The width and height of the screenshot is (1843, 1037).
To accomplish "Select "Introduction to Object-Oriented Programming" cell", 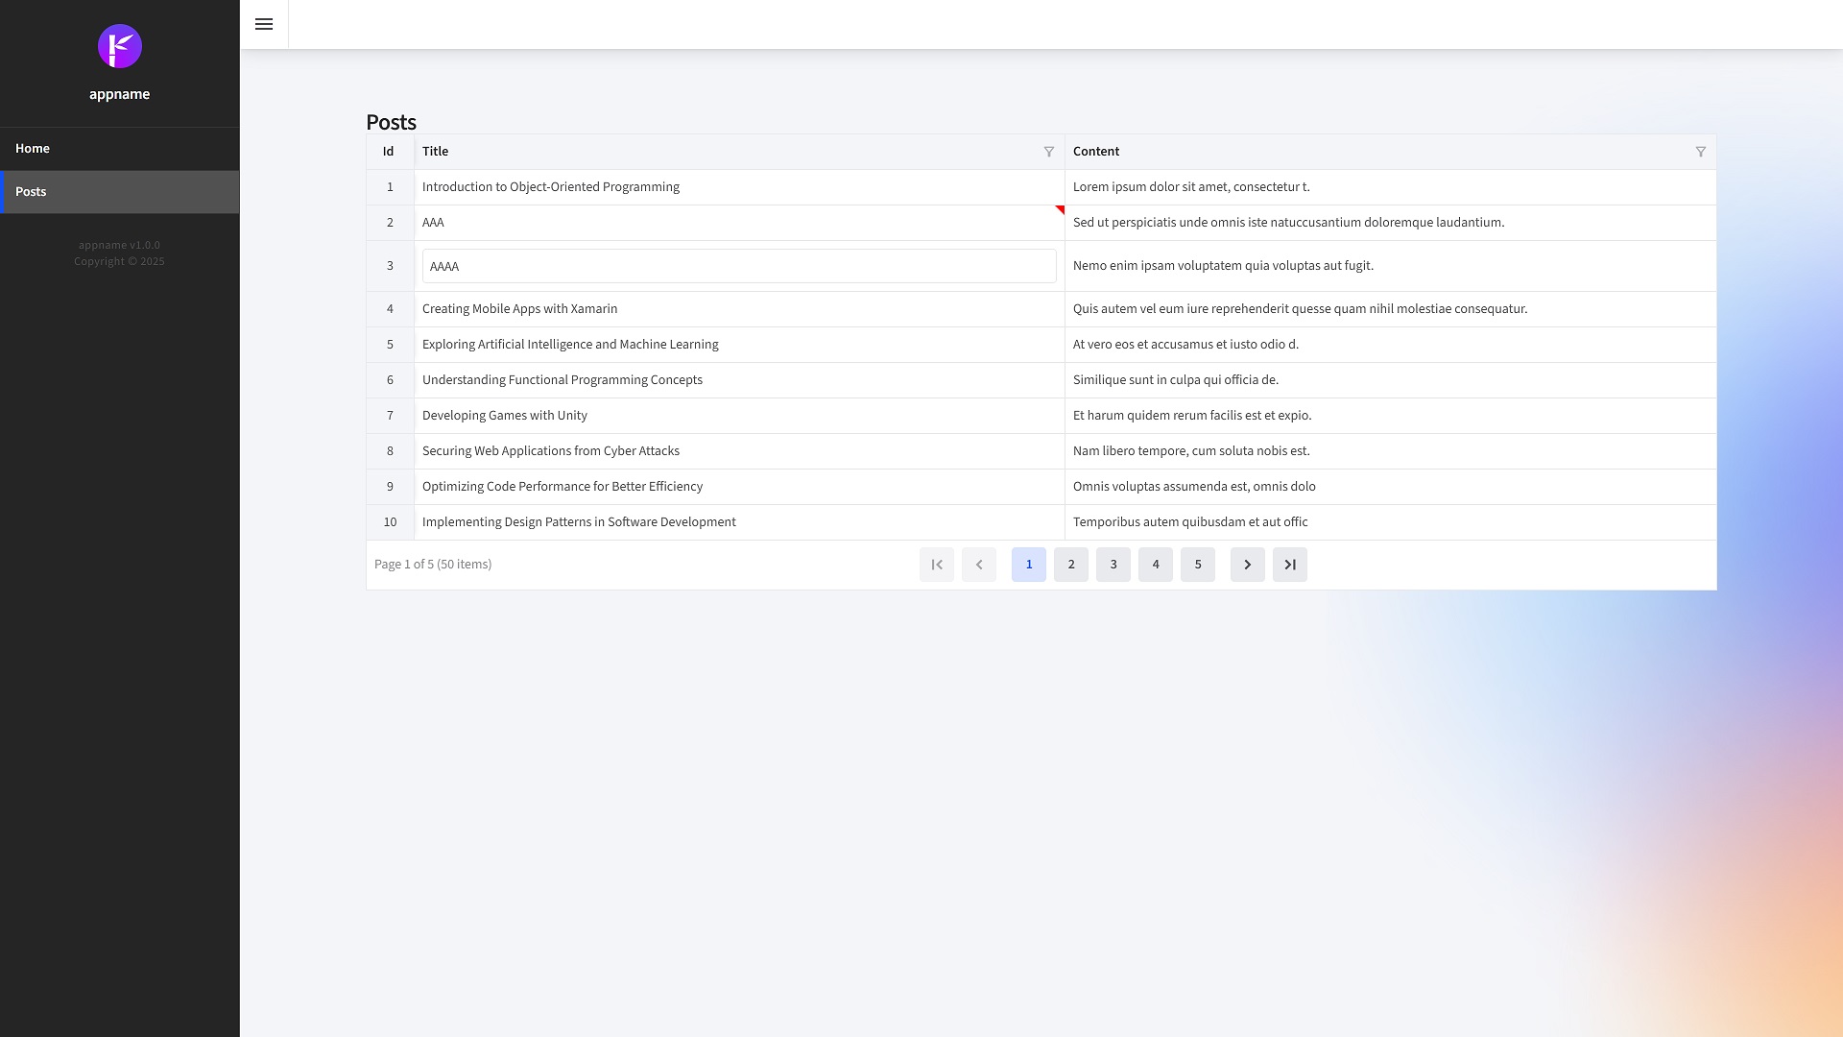I will click(739, 187).
